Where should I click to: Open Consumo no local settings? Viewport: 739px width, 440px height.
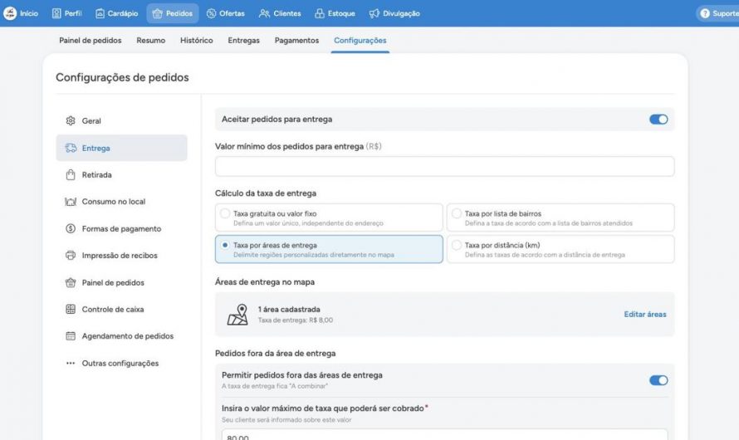tap(121, 202)
